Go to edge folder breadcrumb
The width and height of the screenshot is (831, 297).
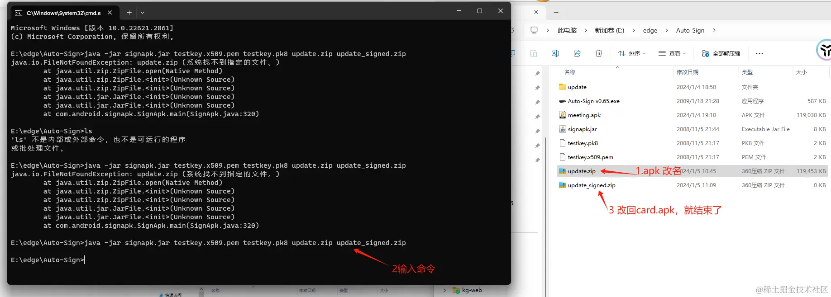(x=650, y=30)
